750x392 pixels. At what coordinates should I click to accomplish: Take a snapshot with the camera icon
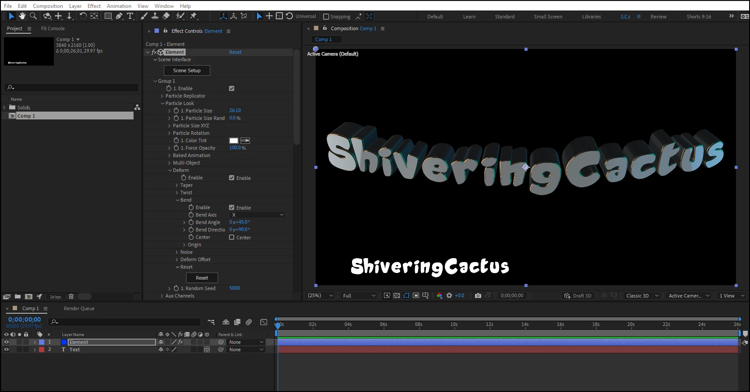point(478,296)
